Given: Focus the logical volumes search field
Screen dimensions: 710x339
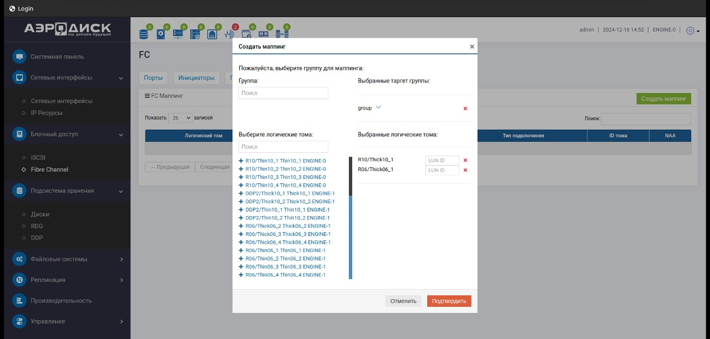Looking at the screenshot, I should 283,147.
